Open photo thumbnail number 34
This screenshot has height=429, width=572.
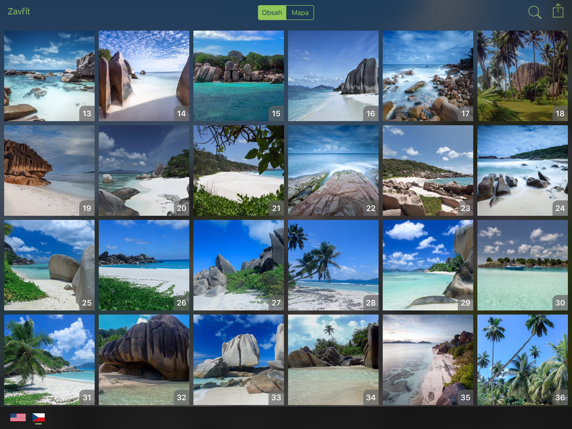333,360
